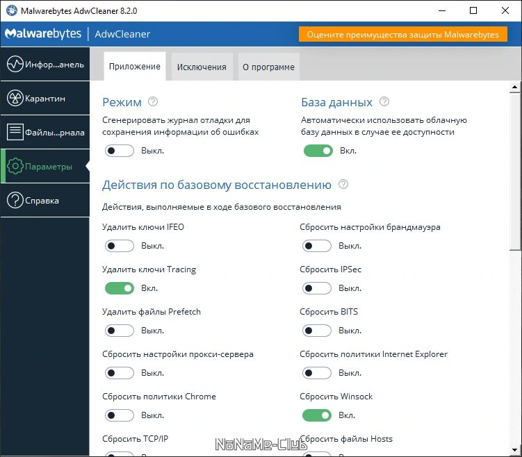The height and width of the screenshot is (457, 522).
Task: Maximize the AdwCleaner window
Action: click(473, 10)
